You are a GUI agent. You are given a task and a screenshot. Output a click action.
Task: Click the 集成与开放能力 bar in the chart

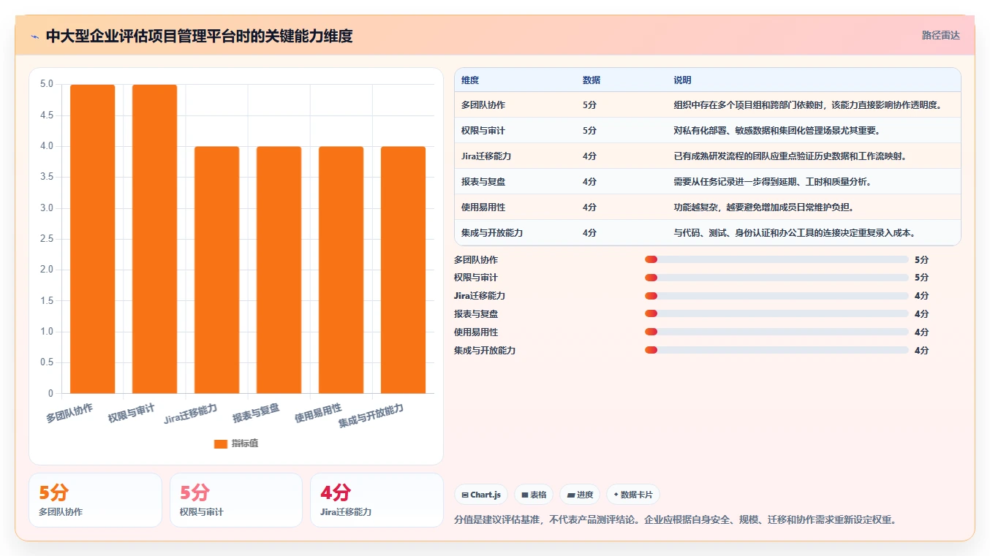(x=403, y=270)
